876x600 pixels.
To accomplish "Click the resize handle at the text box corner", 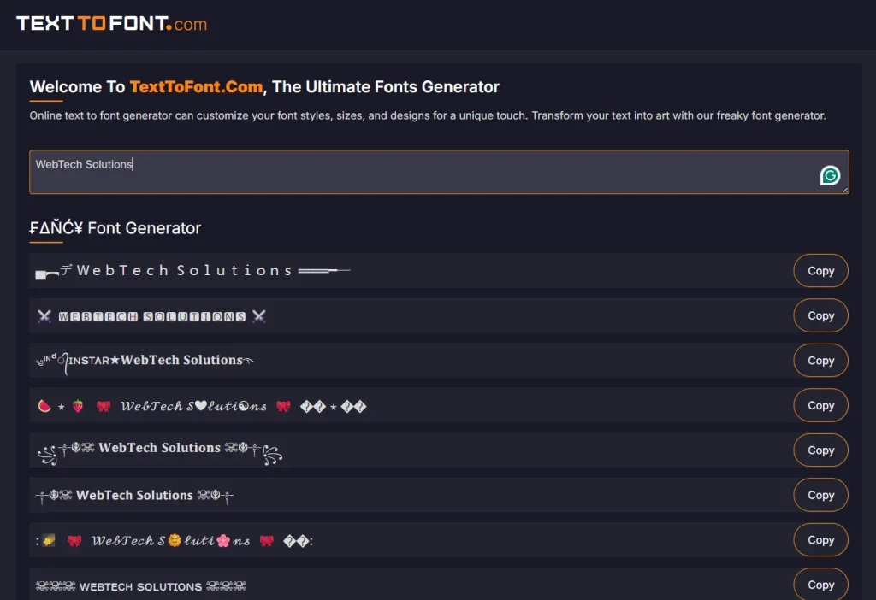I will click(845, 191).
